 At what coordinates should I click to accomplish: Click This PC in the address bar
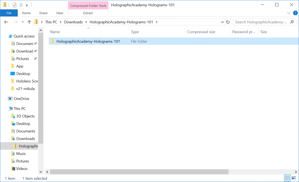pyautogui.click(x=51, y=22)
